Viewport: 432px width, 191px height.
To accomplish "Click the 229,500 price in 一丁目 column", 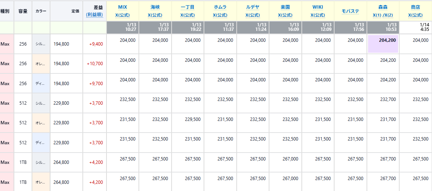I will pos(193,119).
